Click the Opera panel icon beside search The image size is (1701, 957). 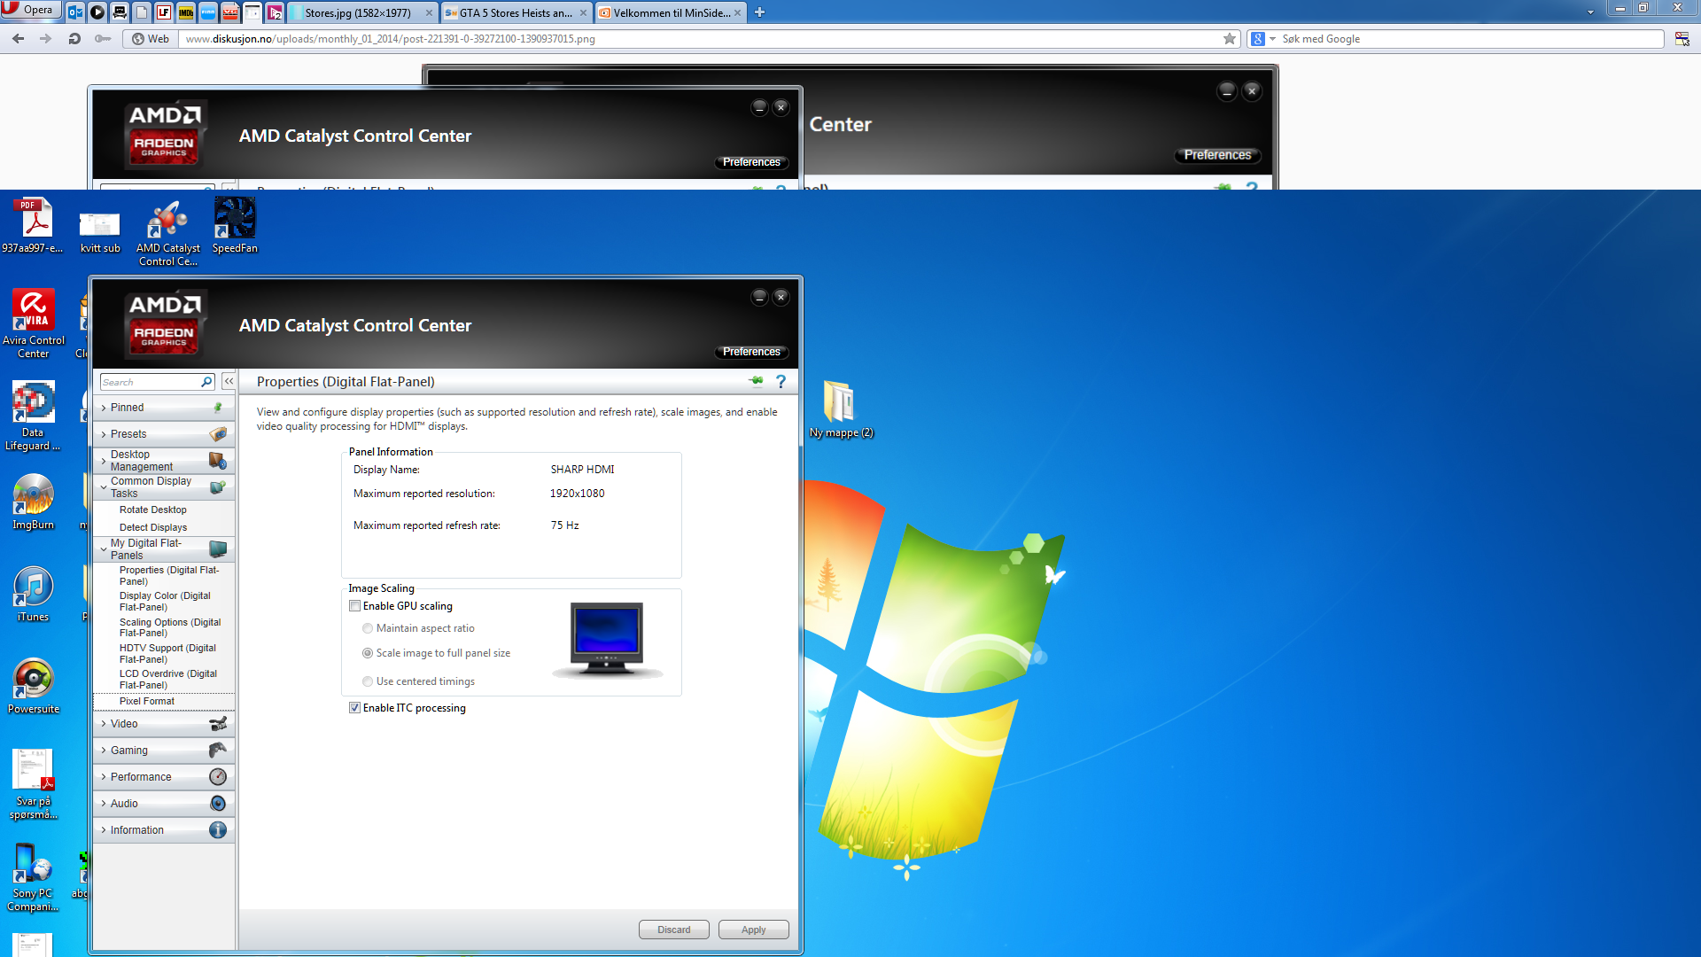click(1682, 38)
